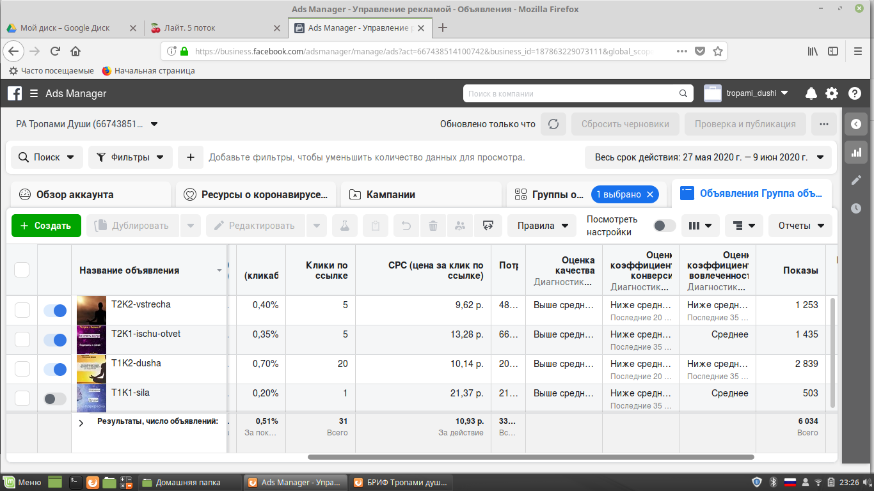Screen dimensions: 874x491
Task: Collapse the right side panel arrow
Action: (x=856, y=124)
